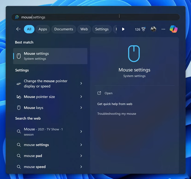Click Troubleshooting my mouse link
The image size is (191, 179).
[117, 114]
